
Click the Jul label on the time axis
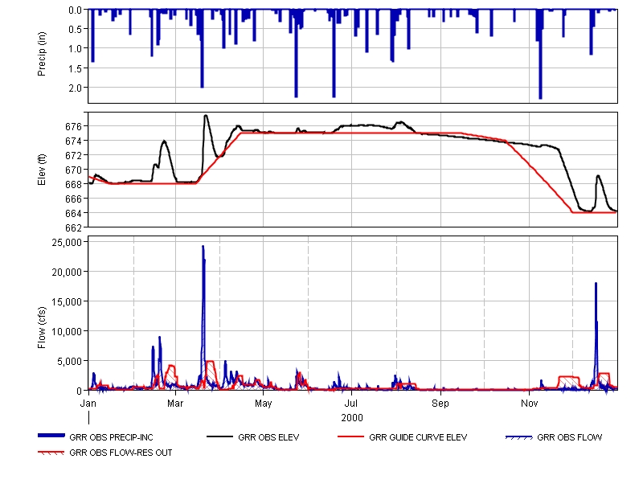coord(351,402)
